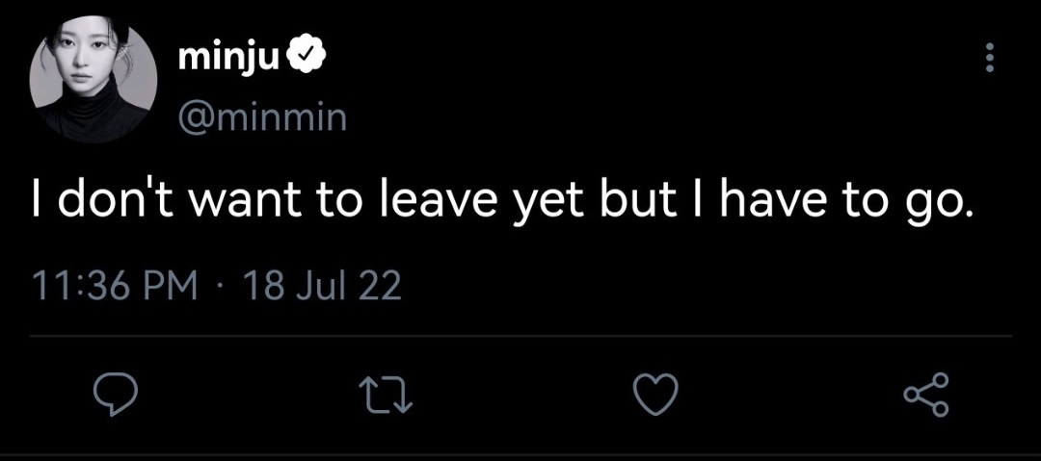Open the @minmin handle link

pos(261,118)
